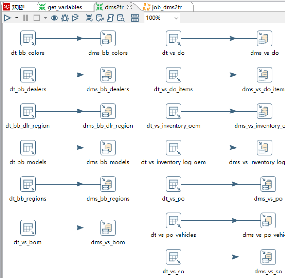Select dms_vs_po output step
Viewport: 285px width, 278px height.
[x=268, y=184]
